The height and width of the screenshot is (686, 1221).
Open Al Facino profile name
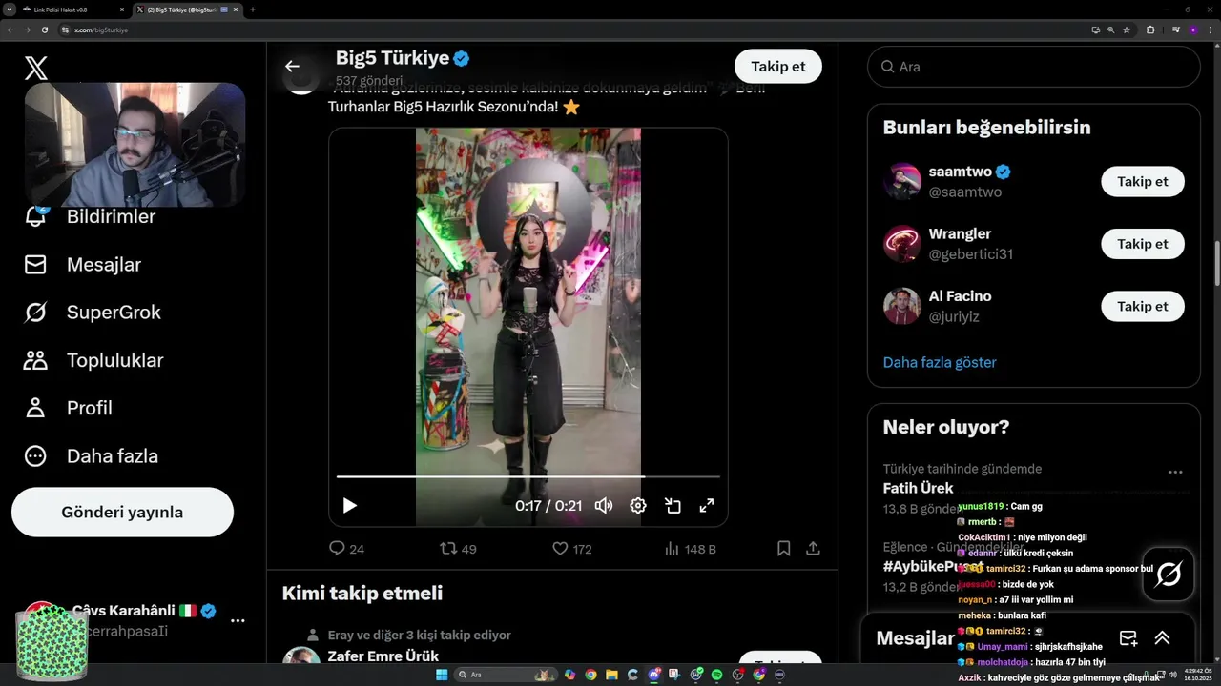click(960, 296)
